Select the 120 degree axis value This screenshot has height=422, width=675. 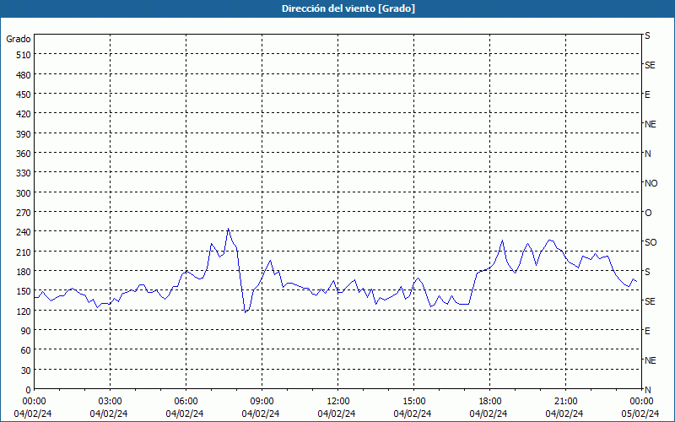(24, 311)
